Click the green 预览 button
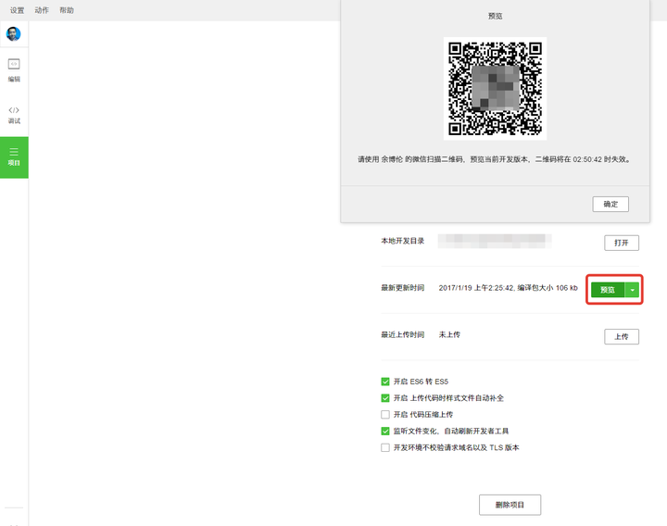Image resolution: width=667 pixels, height=526 pixels. 608,290
